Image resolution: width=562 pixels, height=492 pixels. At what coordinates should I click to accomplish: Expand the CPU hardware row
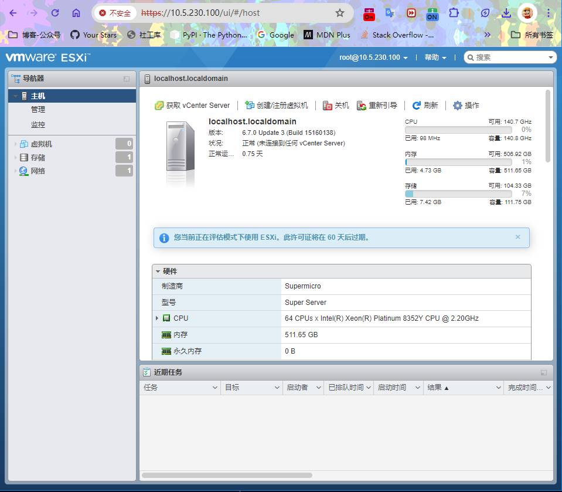pos(157,318)
